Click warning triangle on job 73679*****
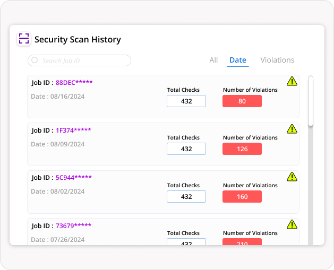This screenshot has height=270, width=334. [292, 224]
